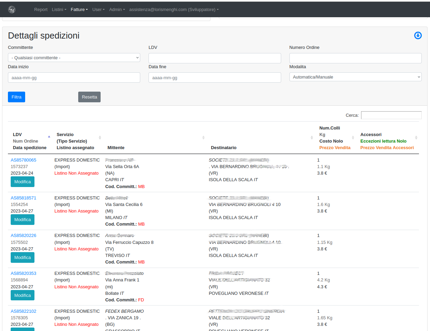
Task: Focus the Cerca search field
Action: [x=391, y=115]
